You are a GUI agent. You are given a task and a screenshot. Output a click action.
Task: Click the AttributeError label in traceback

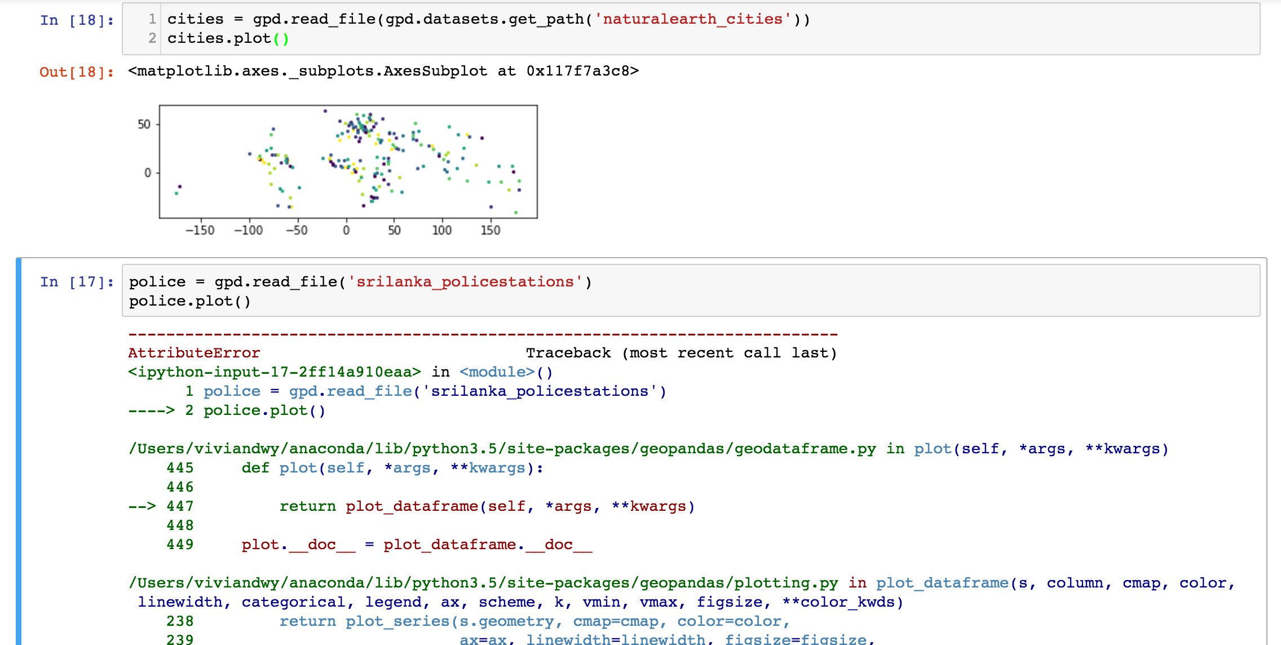coord(194,353)
